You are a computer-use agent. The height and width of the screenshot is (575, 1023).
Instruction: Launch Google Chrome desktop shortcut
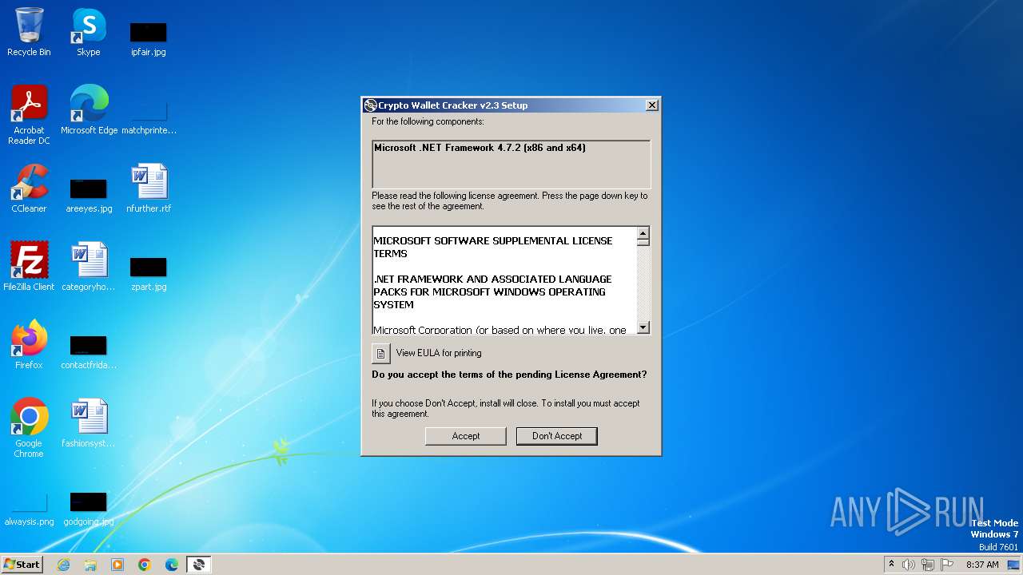point(29,427)
